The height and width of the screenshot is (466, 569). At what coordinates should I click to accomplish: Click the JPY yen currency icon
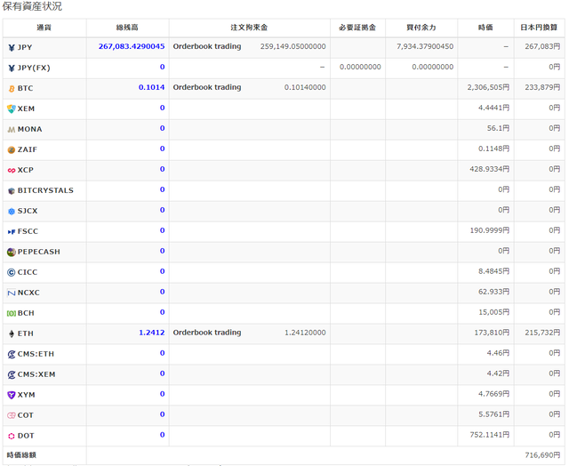[x=12, y=47]
